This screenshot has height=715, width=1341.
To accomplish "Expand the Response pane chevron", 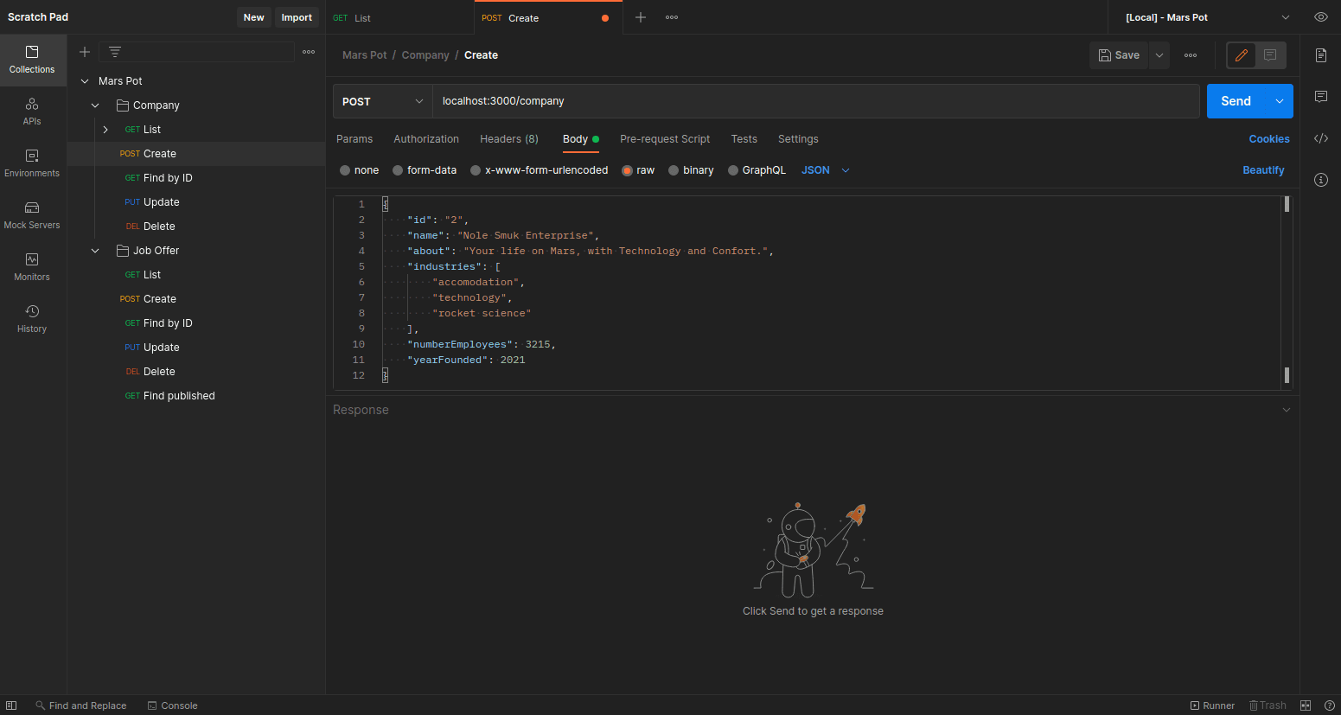I will pyautogui.click(x=1287, y=410).
